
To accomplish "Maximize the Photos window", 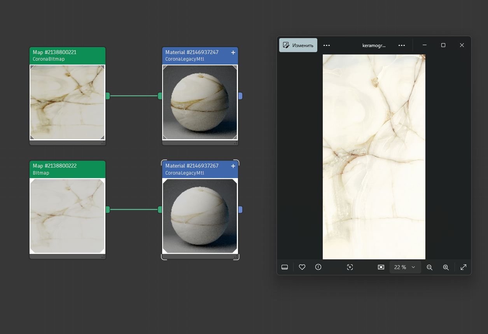I will [443, 45].
